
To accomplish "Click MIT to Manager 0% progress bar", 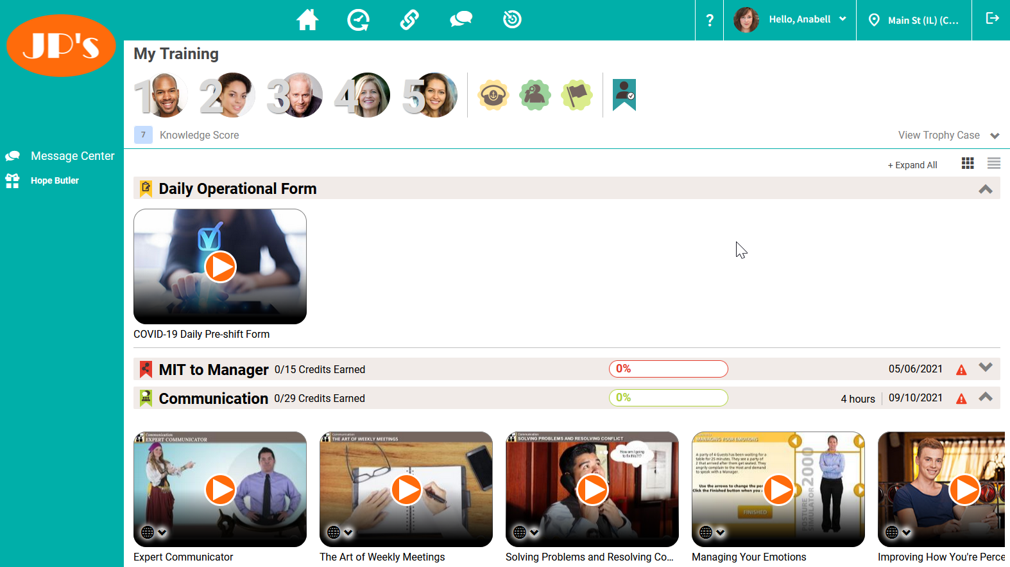I will coord(668,369).
